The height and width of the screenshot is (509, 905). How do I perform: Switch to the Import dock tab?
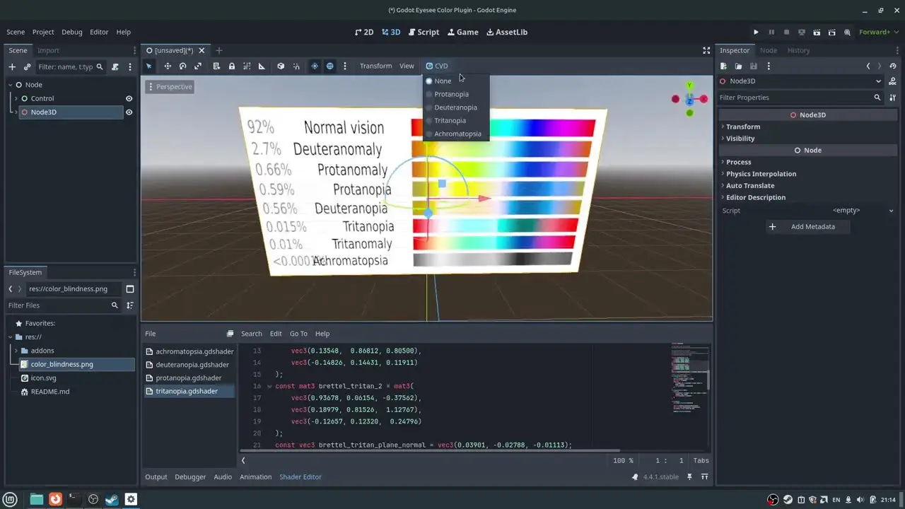(48, 50)
